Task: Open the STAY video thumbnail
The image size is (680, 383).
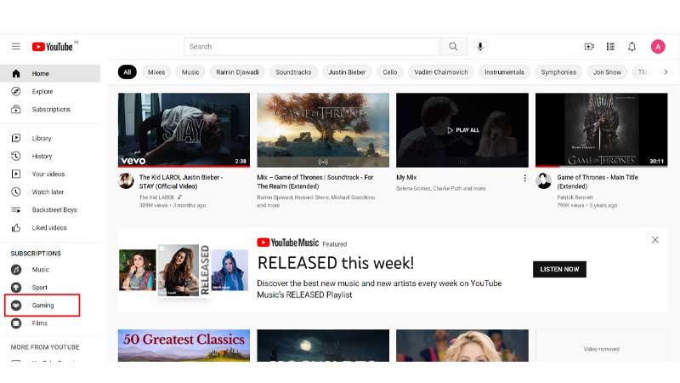Action: (184, 130)
